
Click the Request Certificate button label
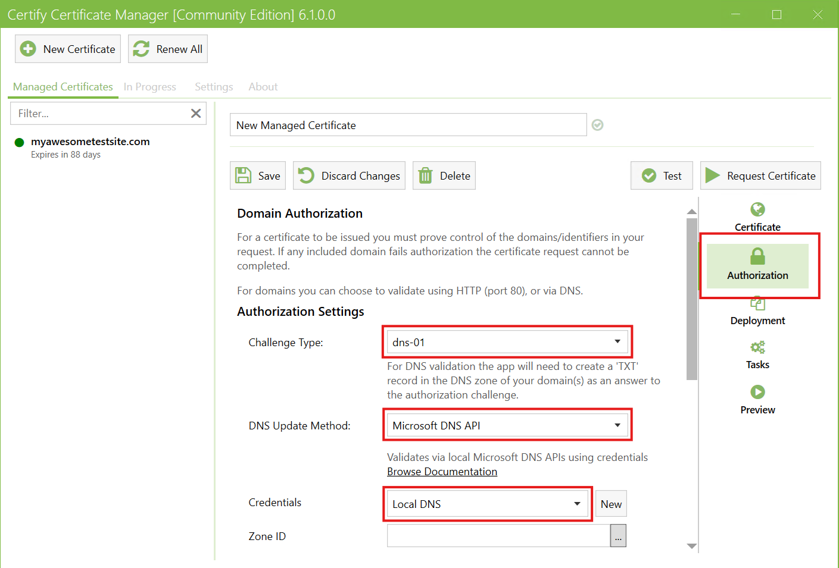pyautogui.click(x=771, y=176)
